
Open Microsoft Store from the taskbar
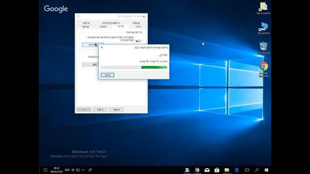point(217,170)
